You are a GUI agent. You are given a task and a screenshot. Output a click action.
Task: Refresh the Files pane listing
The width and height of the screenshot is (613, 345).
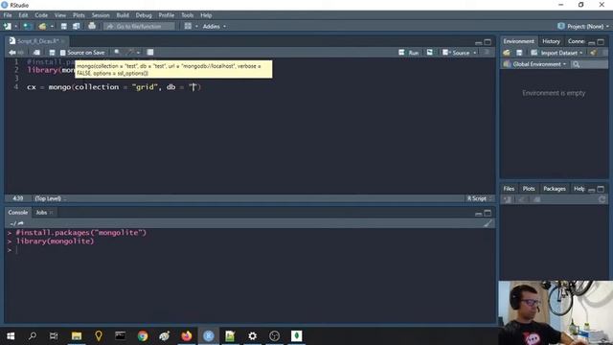click(602, 199)
